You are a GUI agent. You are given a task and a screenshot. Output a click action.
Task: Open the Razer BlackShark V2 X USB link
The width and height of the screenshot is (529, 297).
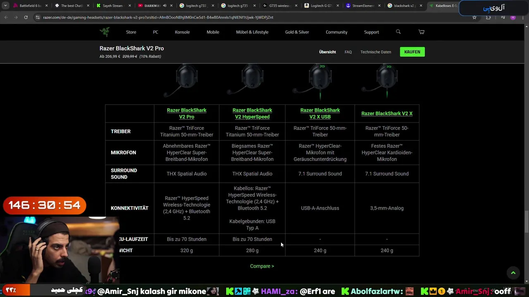320,113
